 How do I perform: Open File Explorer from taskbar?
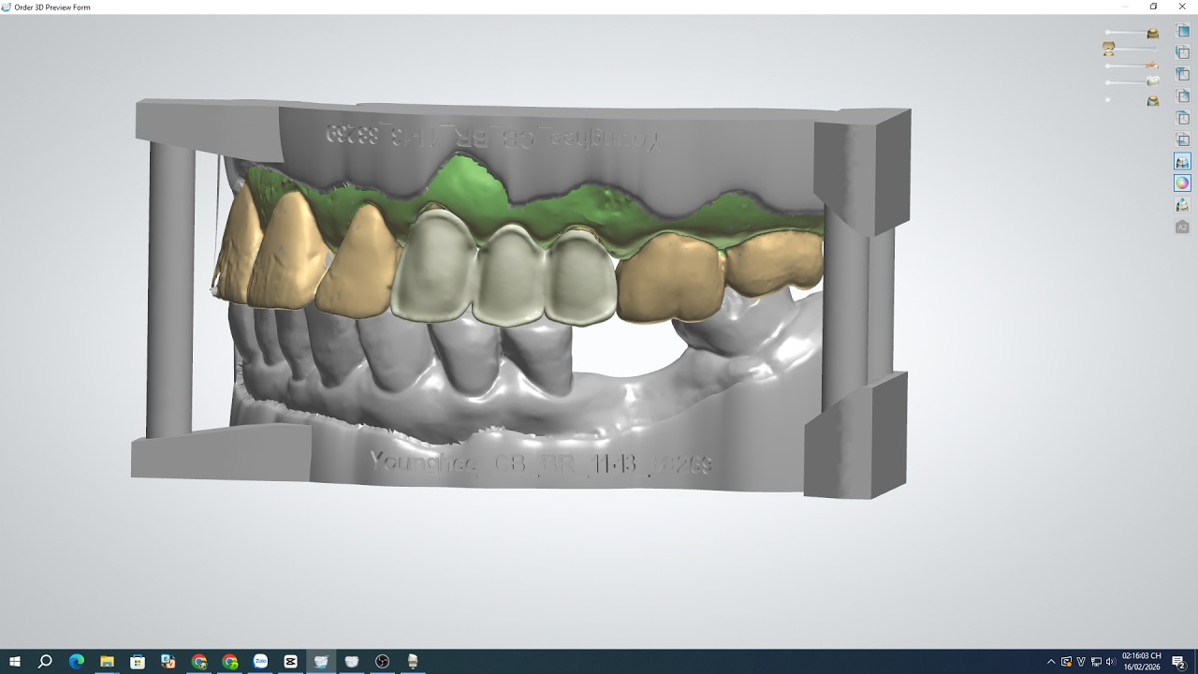point(107,662)
